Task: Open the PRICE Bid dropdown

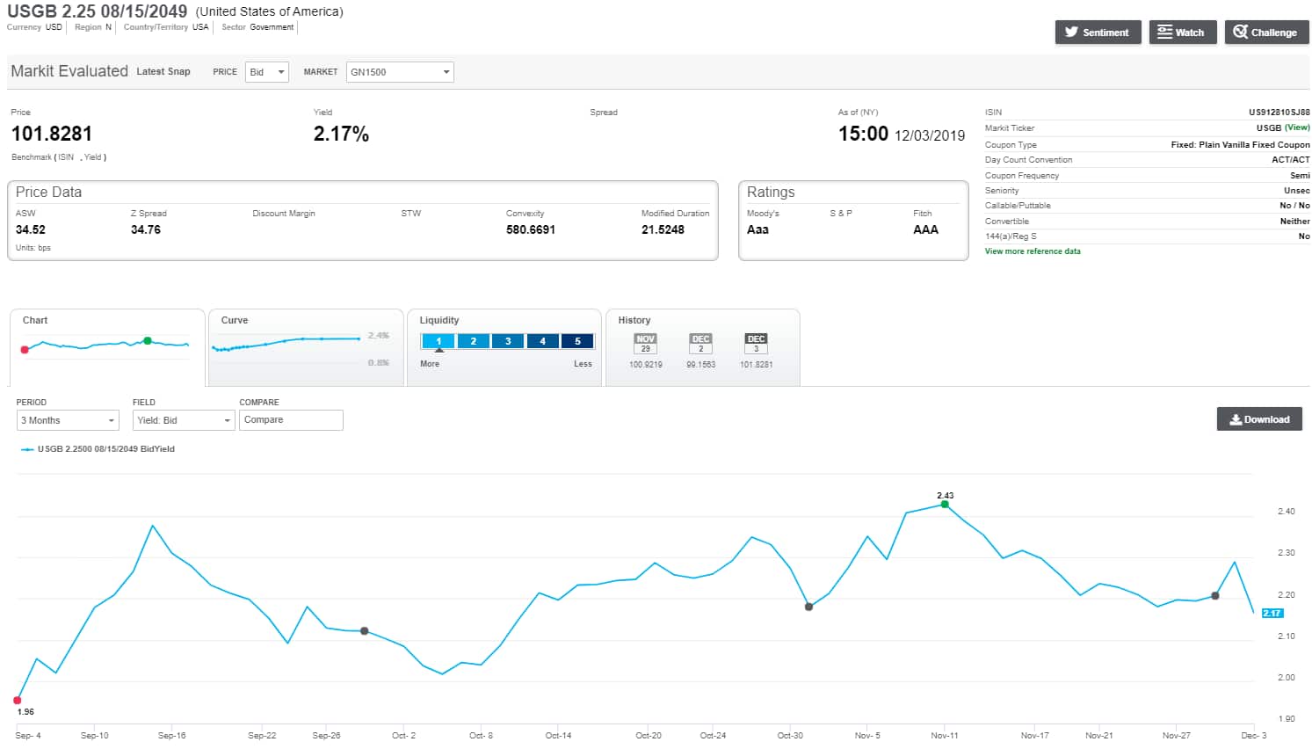Action: (267, 72)
